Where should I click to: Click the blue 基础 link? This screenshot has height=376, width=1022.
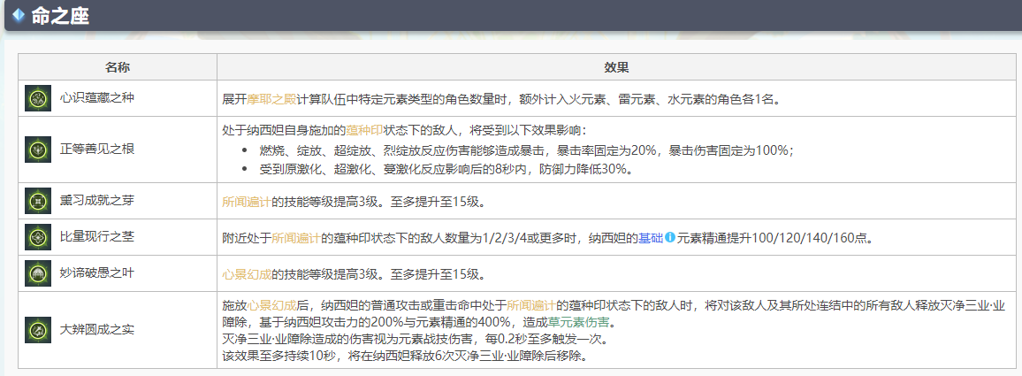[650, 238]
